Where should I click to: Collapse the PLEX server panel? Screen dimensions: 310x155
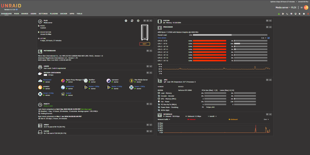point(151,20)
